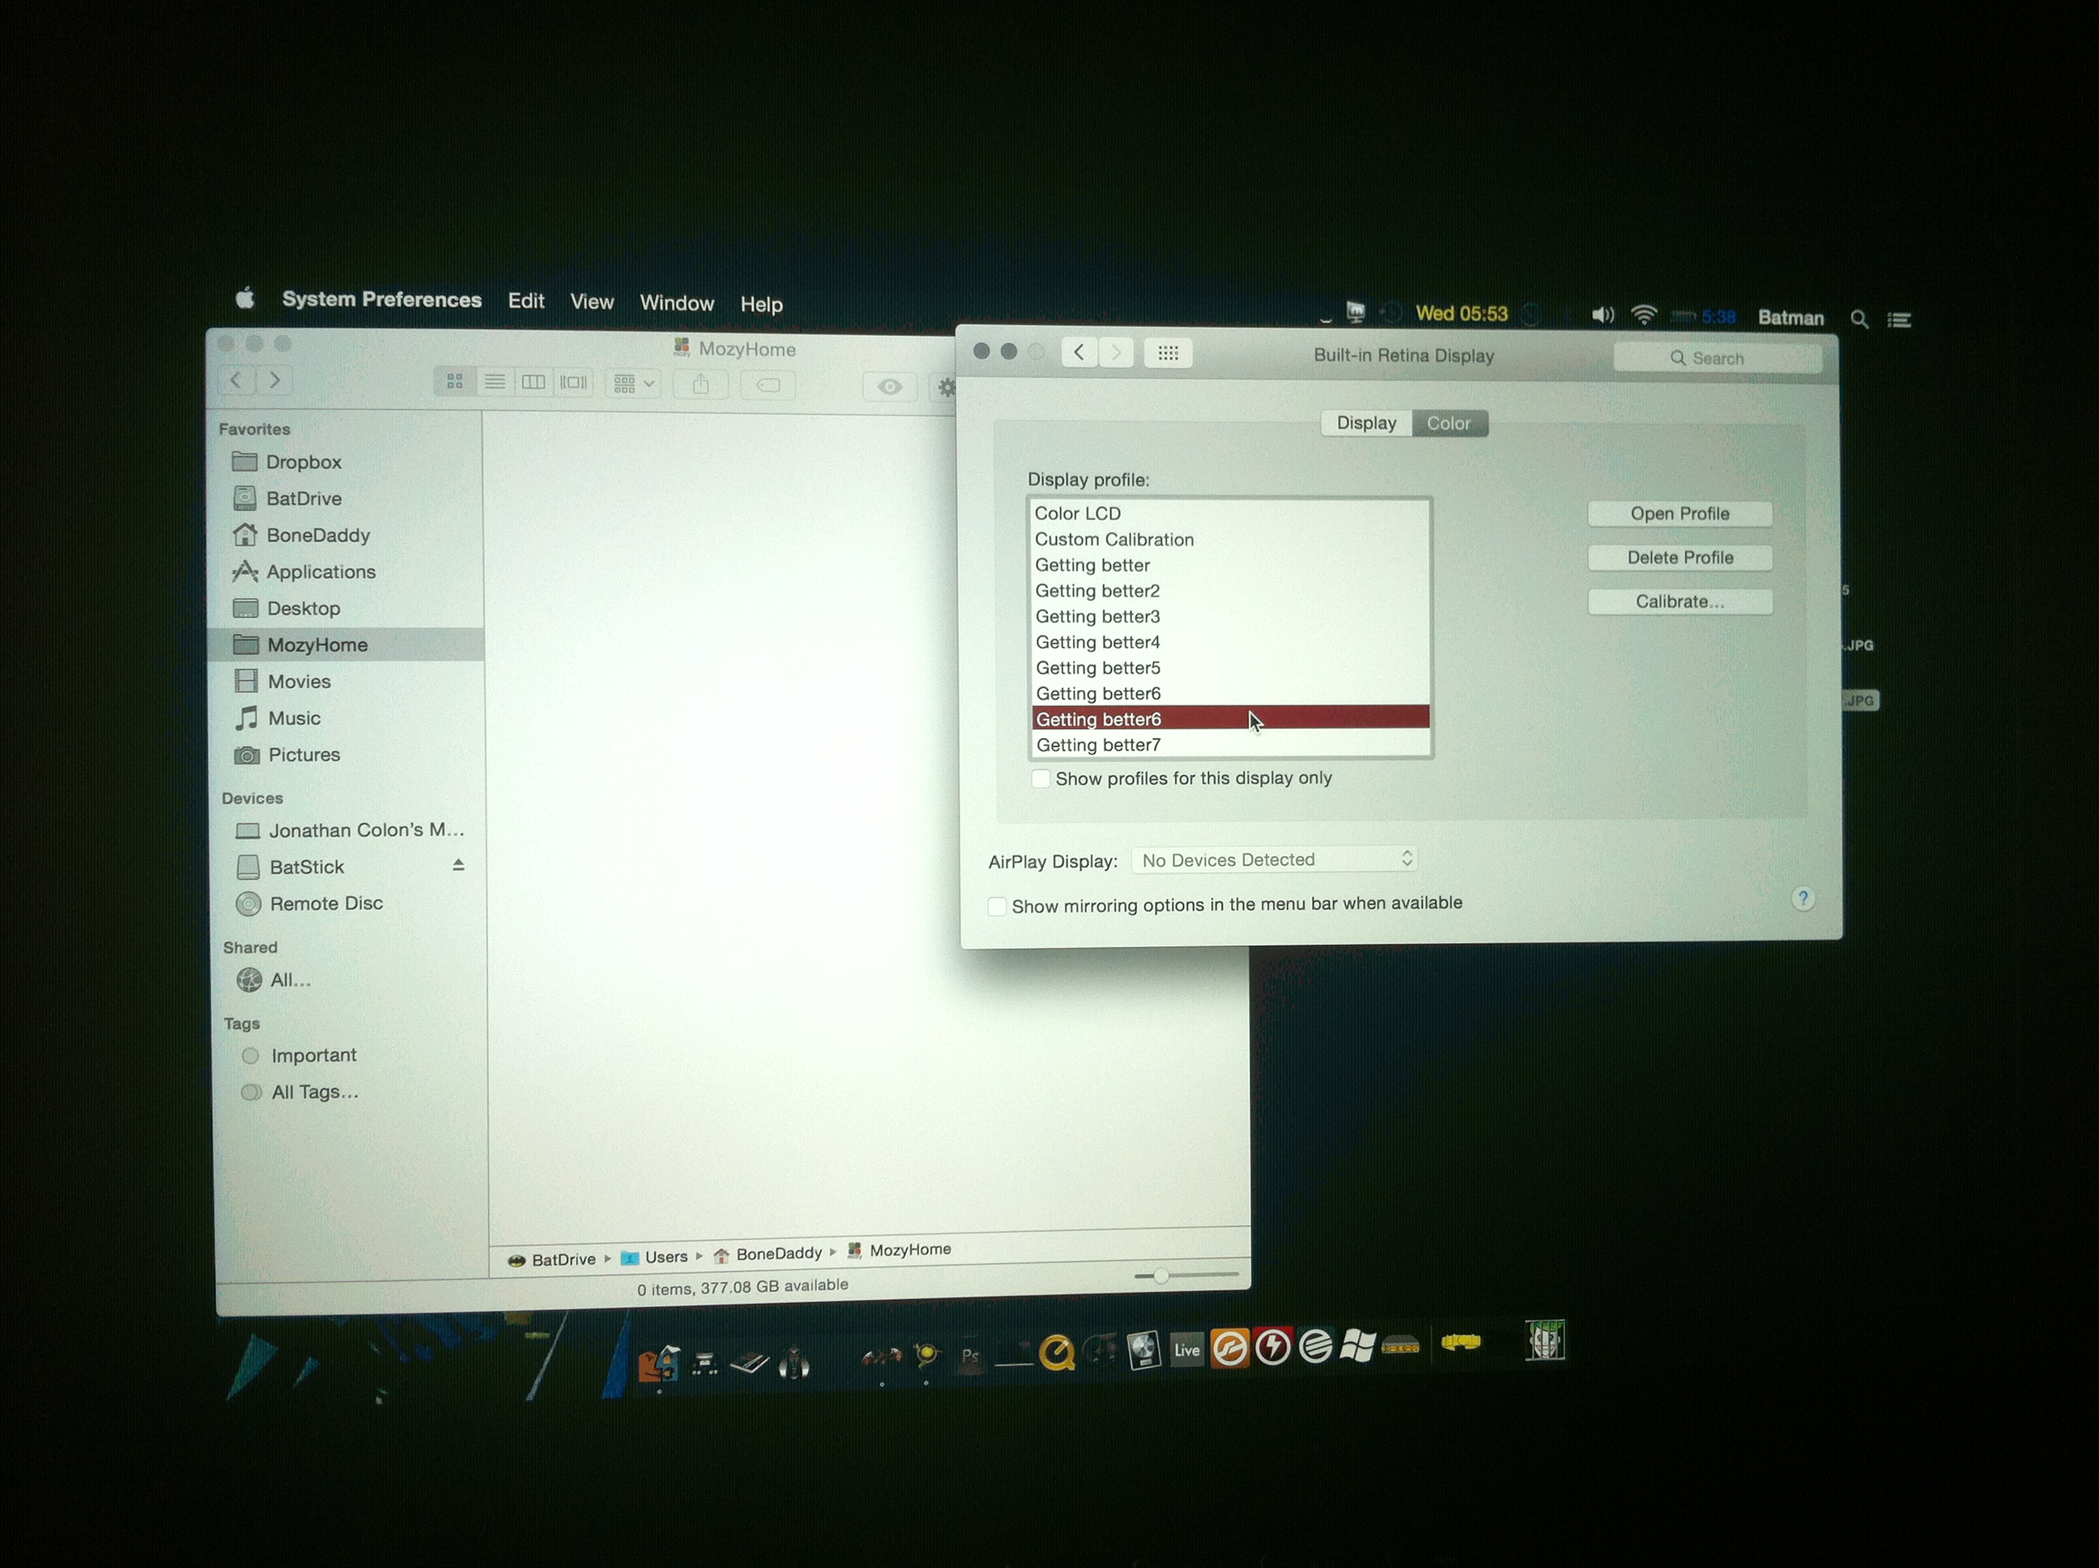Click the Finder share icon
Viewport: 2099px width, 1568px height.
(x=700, y=385)
